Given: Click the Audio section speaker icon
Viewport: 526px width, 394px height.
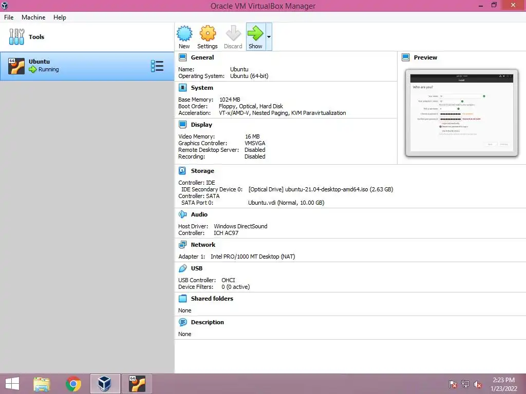Looking at the screenshot, I should pyautogui.click(x=182, y=214).
